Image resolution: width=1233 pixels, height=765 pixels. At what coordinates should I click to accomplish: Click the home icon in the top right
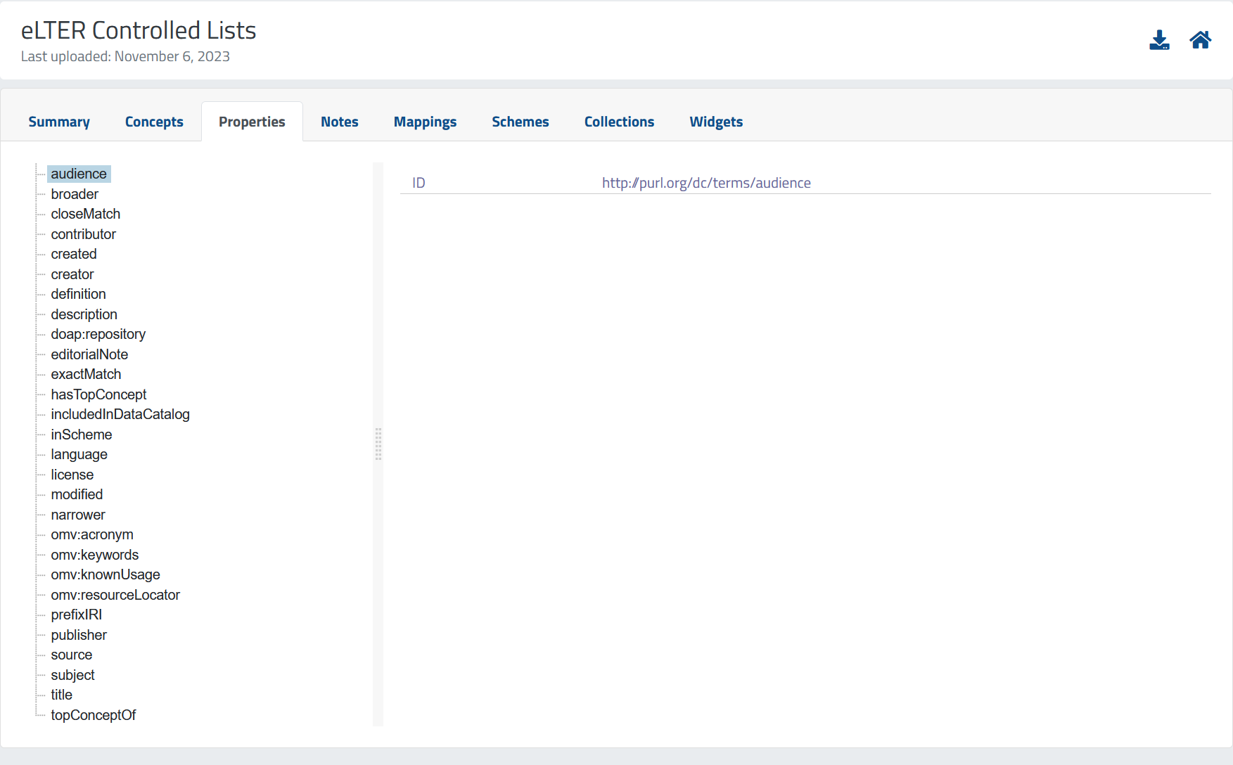click(x=1201, y=39)
